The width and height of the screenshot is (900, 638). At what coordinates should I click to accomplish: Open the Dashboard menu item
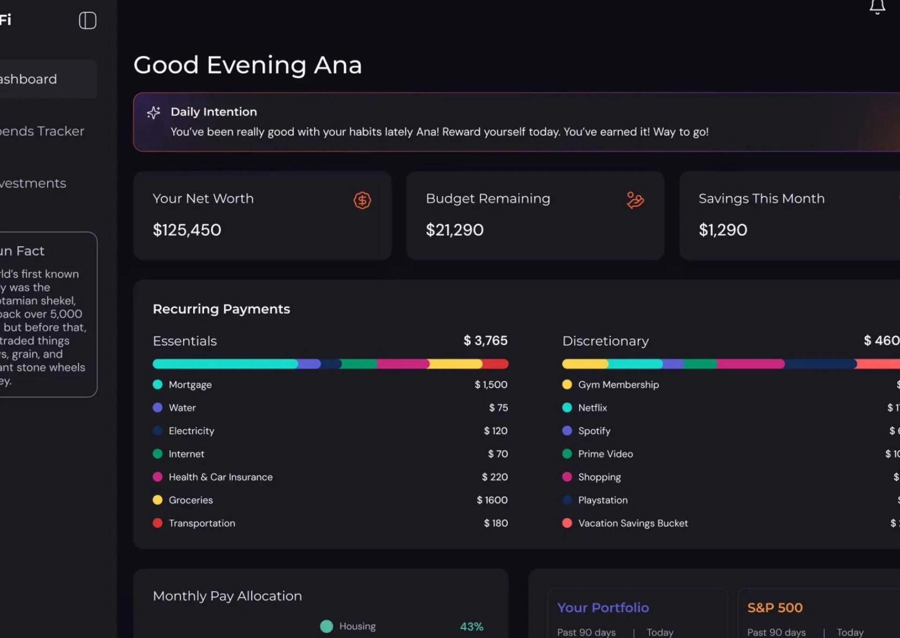[x=29, y=79]
